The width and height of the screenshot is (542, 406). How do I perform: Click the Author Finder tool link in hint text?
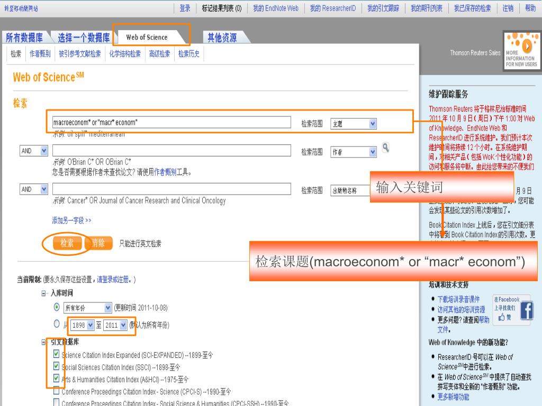(165, 172)
